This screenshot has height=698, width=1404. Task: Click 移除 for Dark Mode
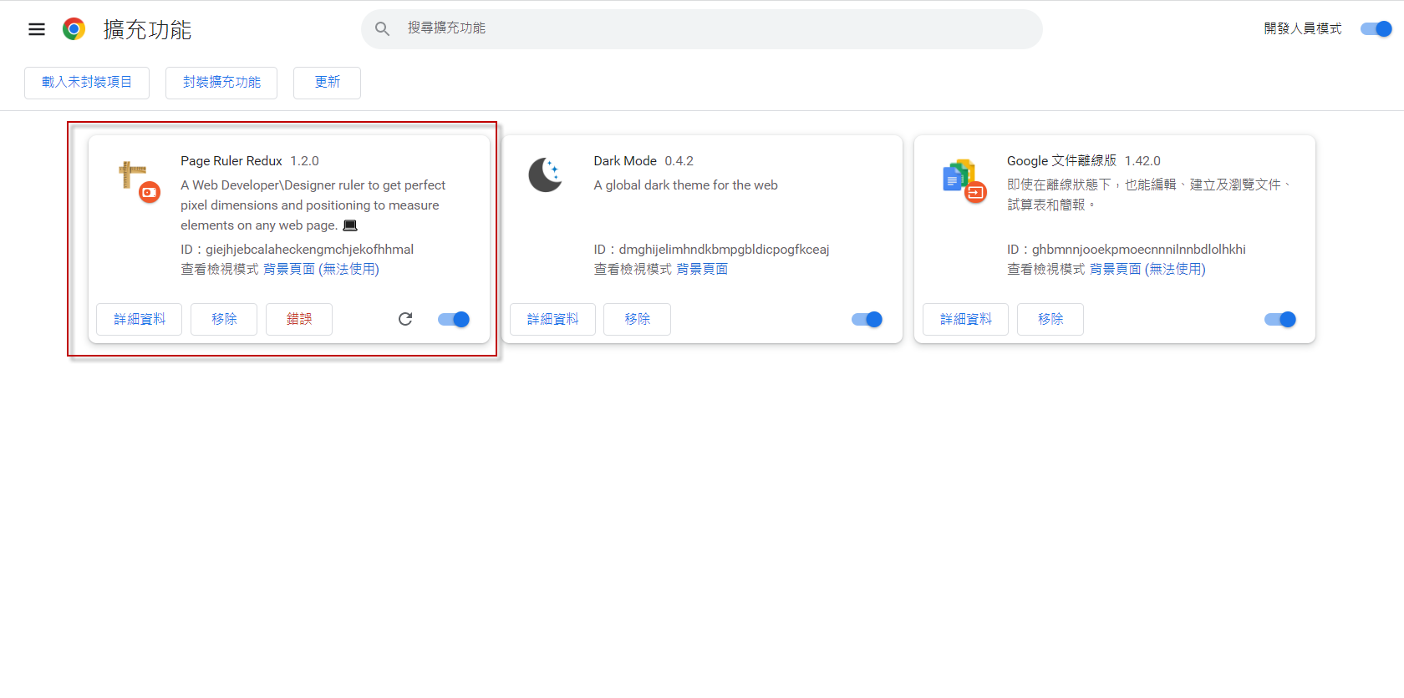pyautogui.click(x=638, y=319)
